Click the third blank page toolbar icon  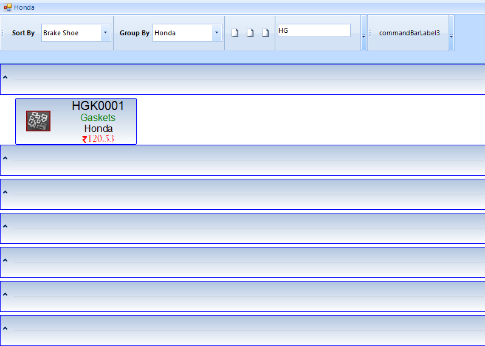pos(266,33)
